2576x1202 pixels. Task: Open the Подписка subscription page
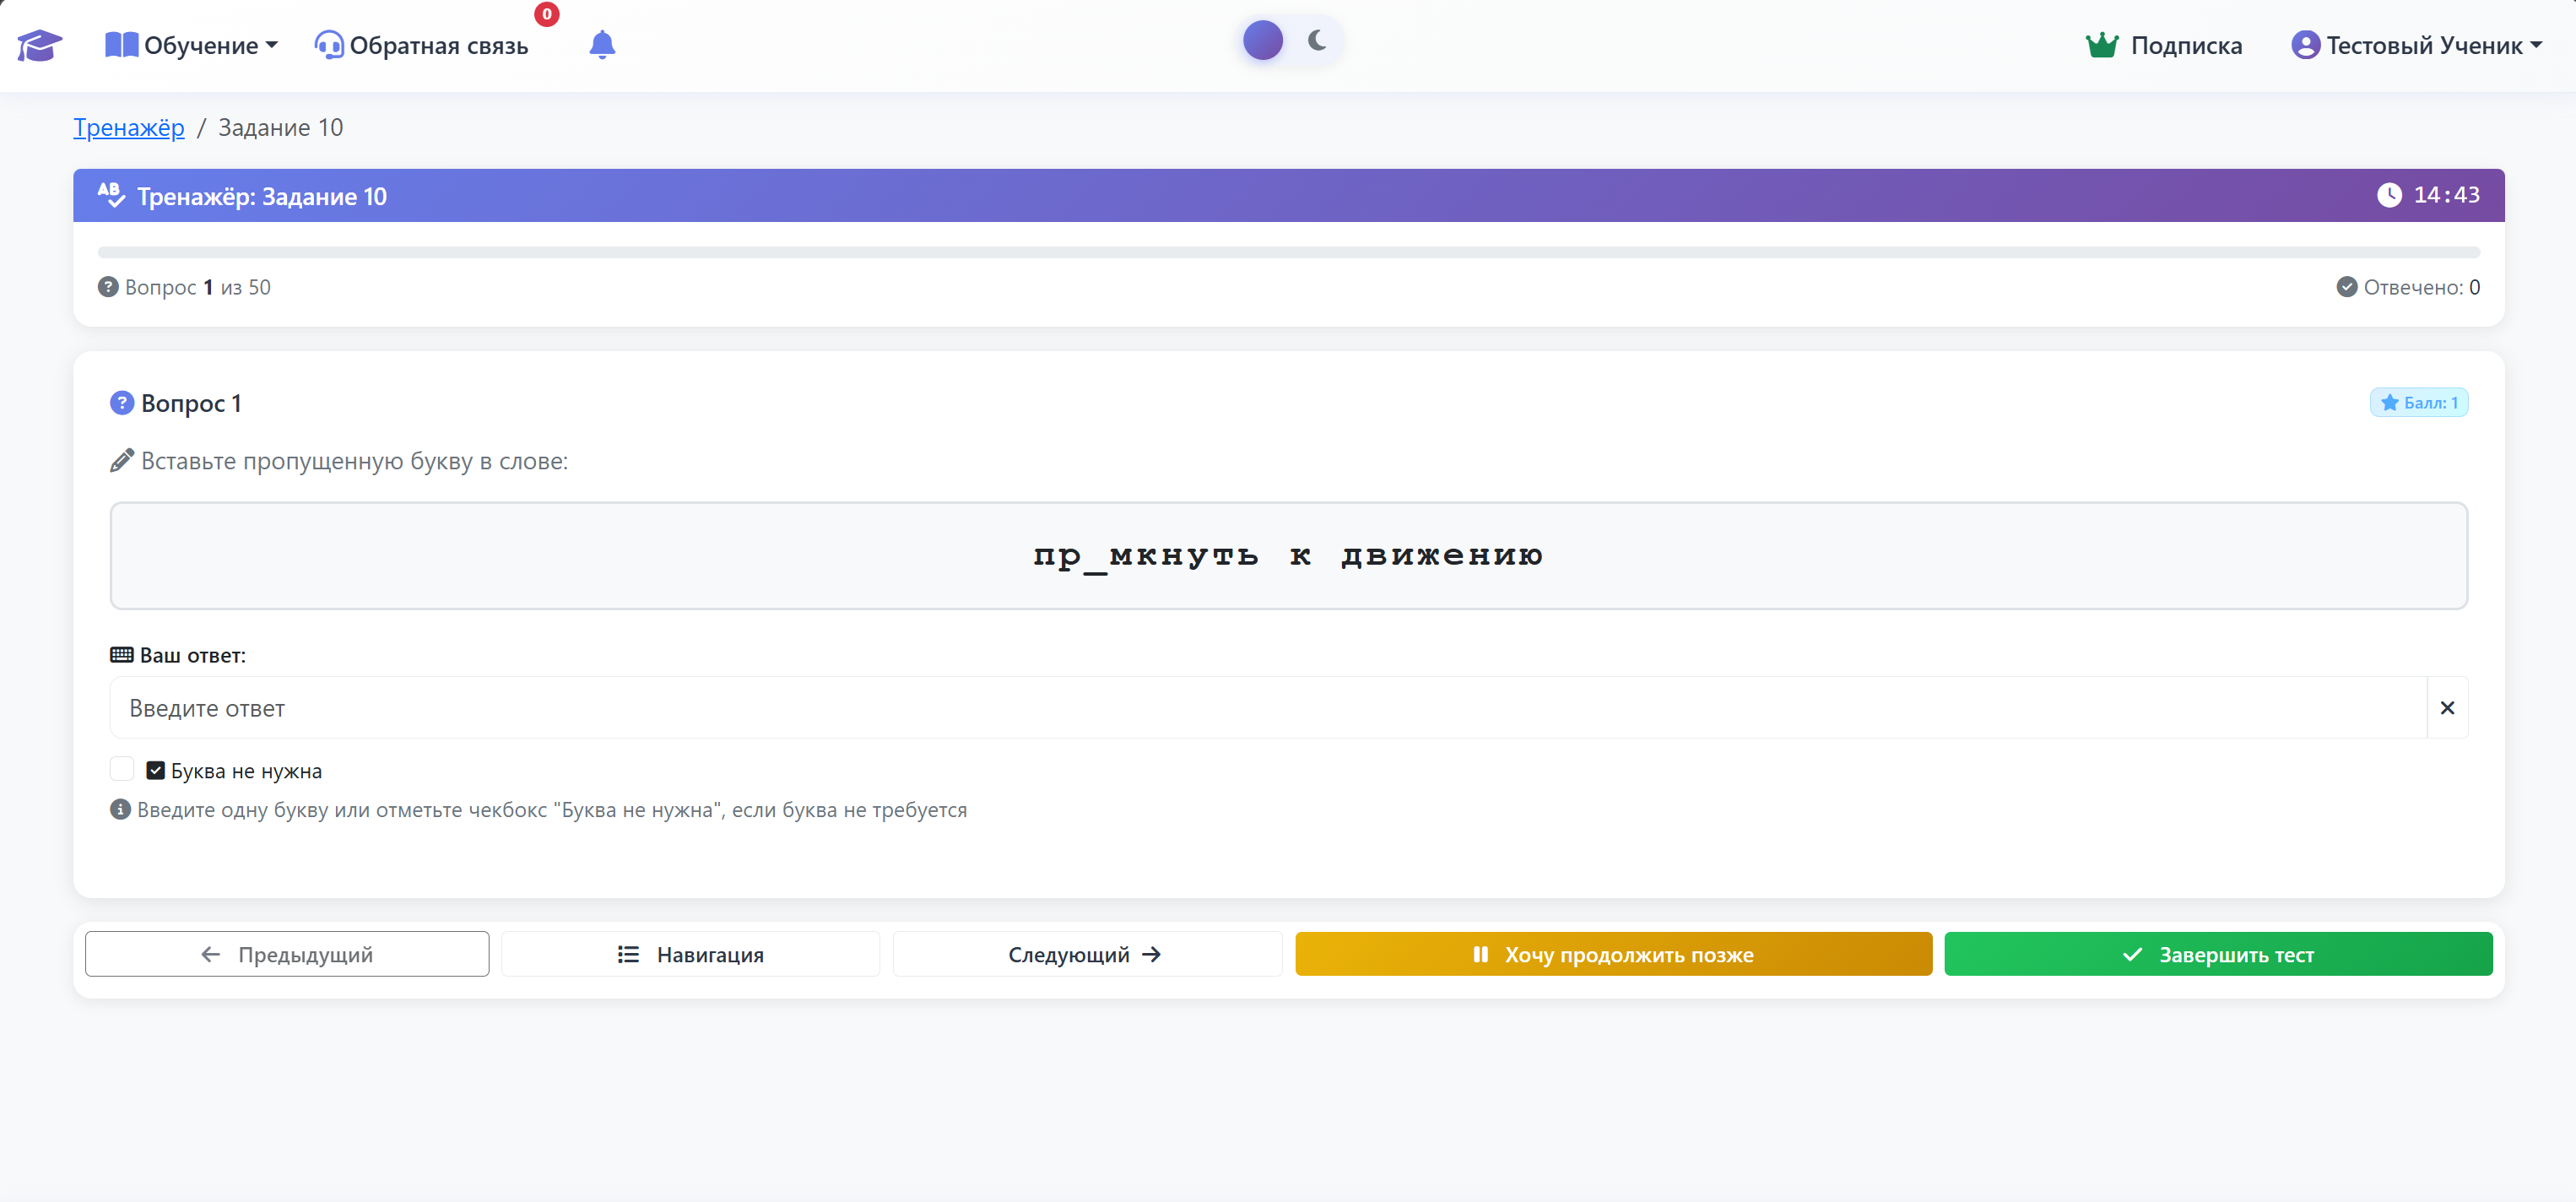(x=2164, y=45)
